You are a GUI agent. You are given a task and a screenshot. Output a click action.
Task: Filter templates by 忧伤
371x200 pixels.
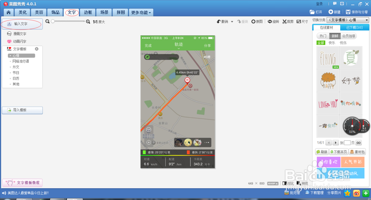pos(343,43)
